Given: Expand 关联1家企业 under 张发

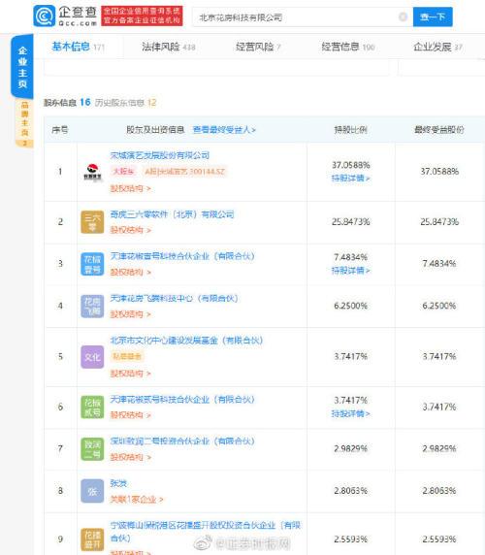Looking at the screenshot, I should tap(137, 500).
